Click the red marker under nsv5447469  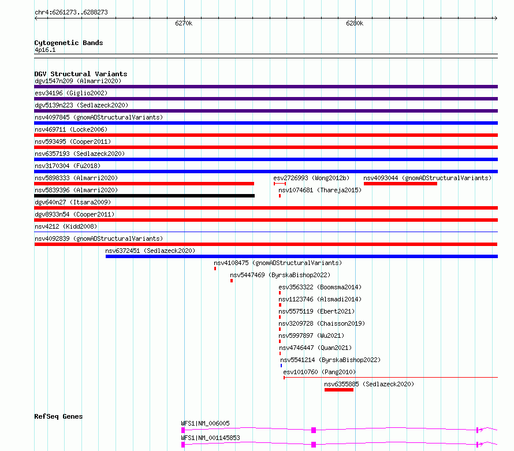(232, 281)
